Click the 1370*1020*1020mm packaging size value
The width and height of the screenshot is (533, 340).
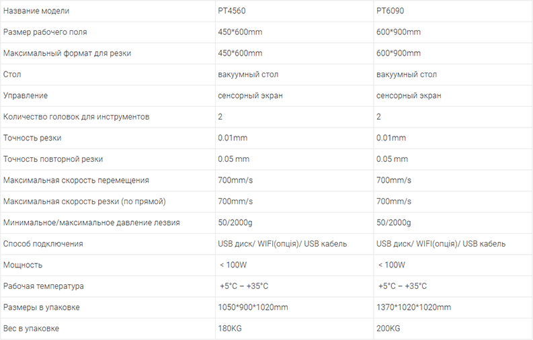(x=413, y=307)
